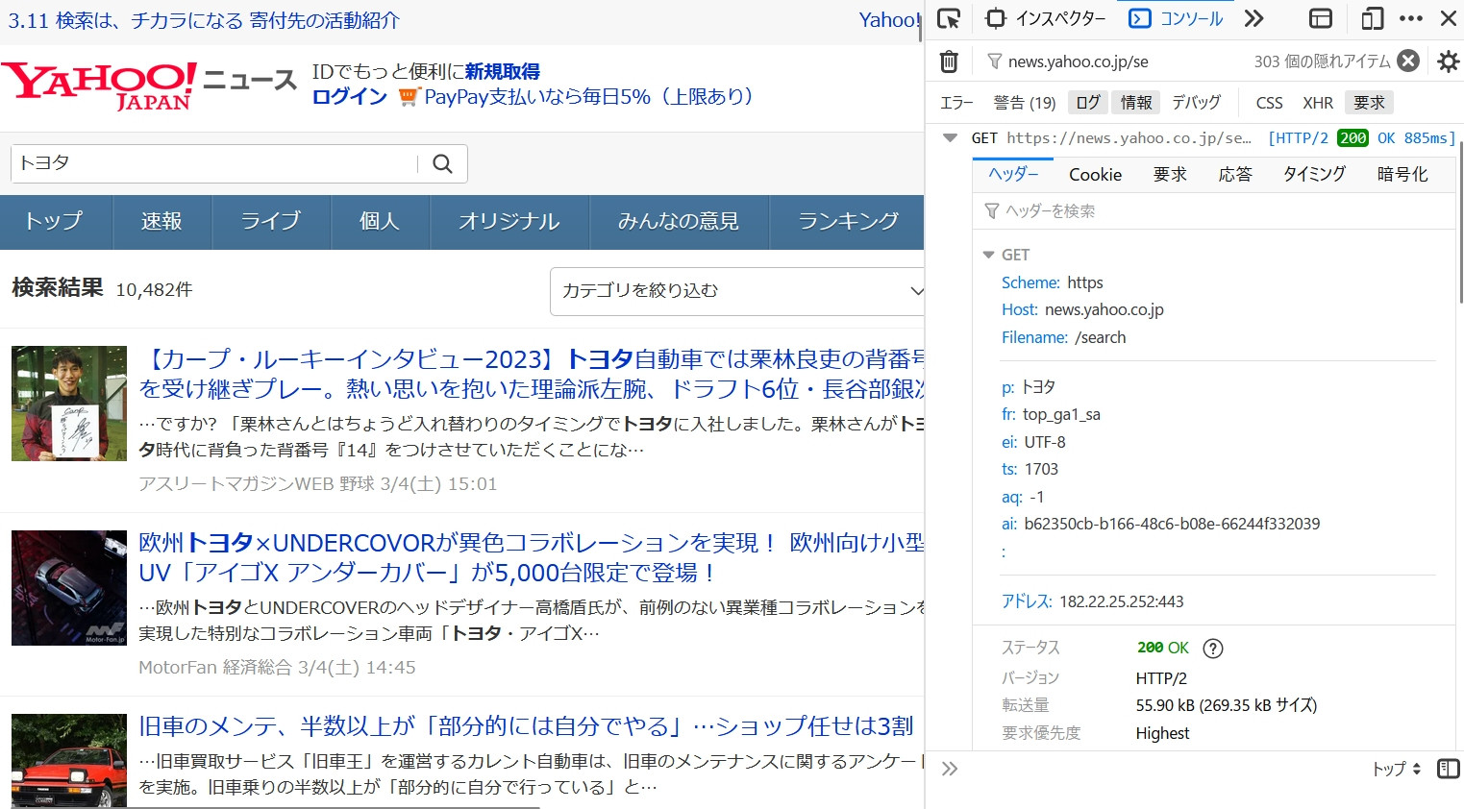1464x809 pixels.
Task: Click the Host: news.yahoo.co.jp header row
Action: click(x=1082, y=309)
